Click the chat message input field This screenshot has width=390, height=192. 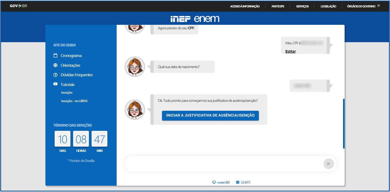point(223,164)
